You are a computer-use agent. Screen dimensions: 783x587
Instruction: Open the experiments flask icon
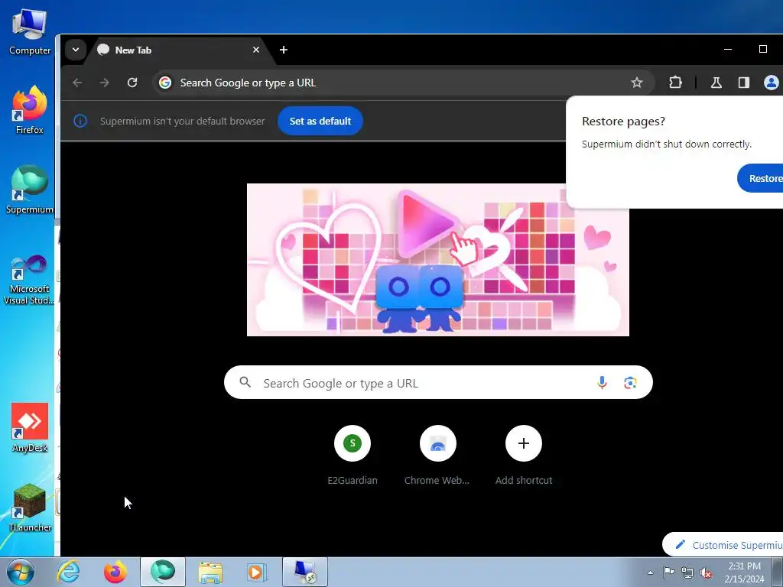716,83
